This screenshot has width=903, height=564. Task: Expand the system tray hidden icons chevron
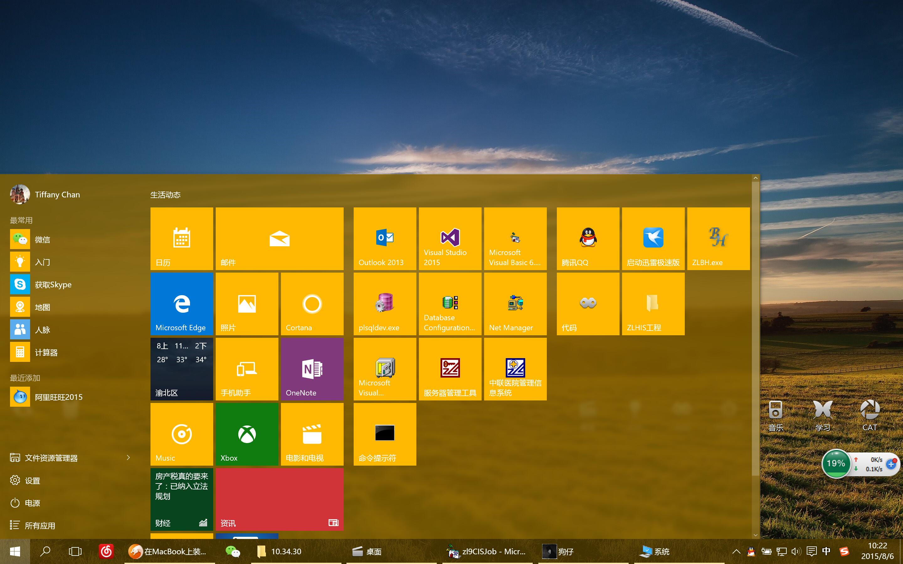coord(736,551)
